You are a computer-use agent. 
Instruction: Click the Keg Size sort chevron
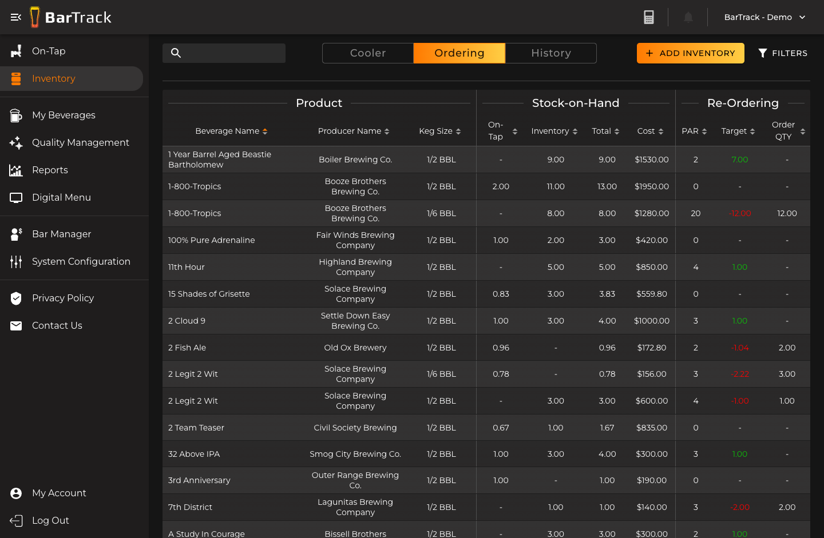[459, 131]
